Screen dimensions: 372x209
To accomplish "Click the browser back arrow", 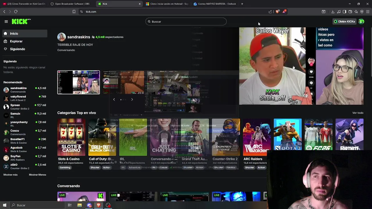I will (x=4, y=12).
